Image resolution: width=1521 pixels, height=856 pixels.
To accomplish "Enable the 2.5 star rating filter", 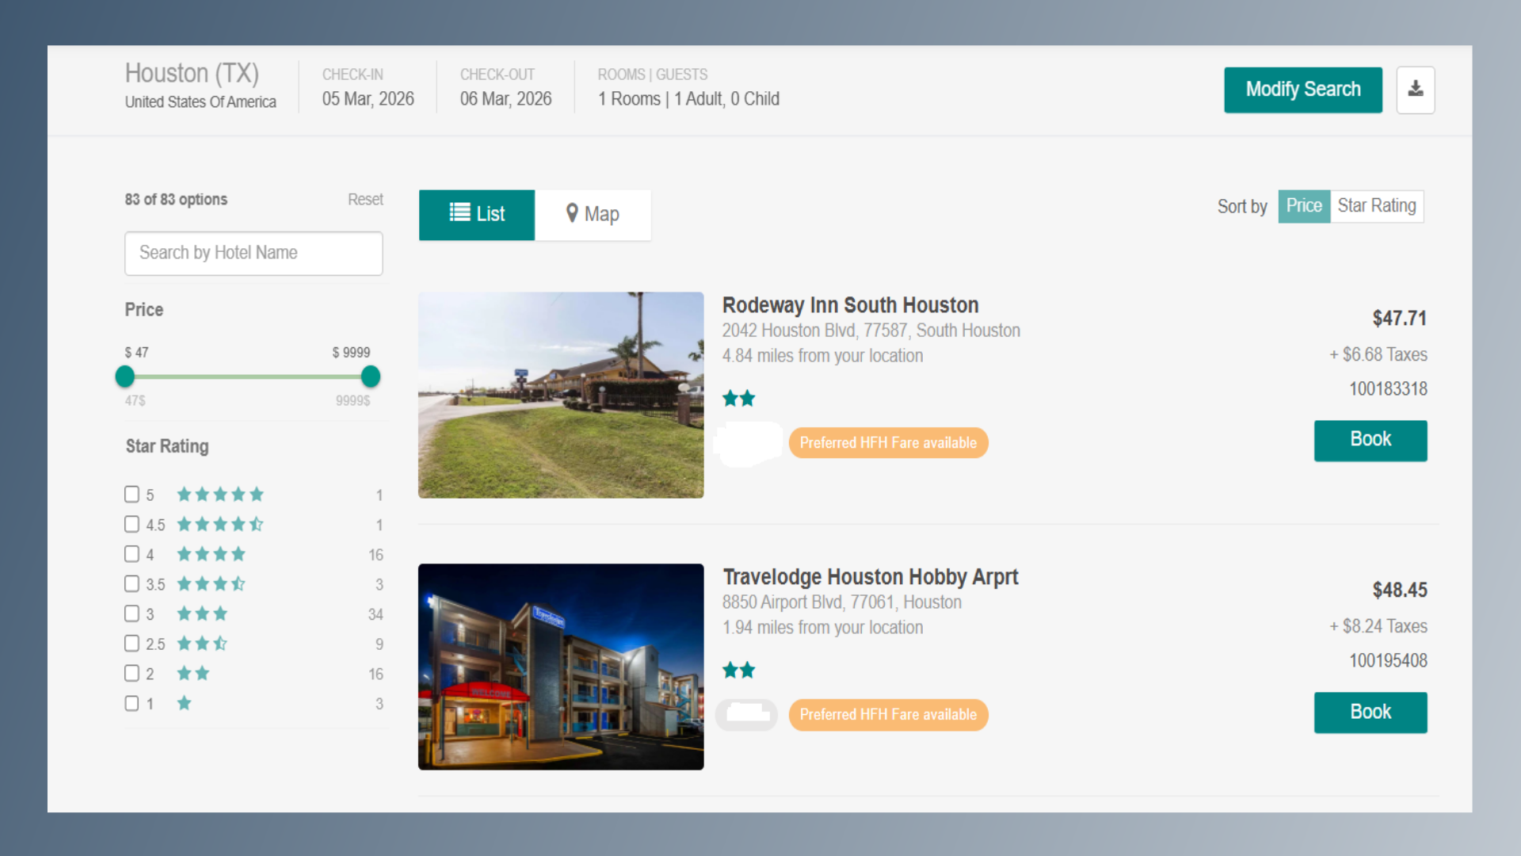I will click(x=132, y=644).
